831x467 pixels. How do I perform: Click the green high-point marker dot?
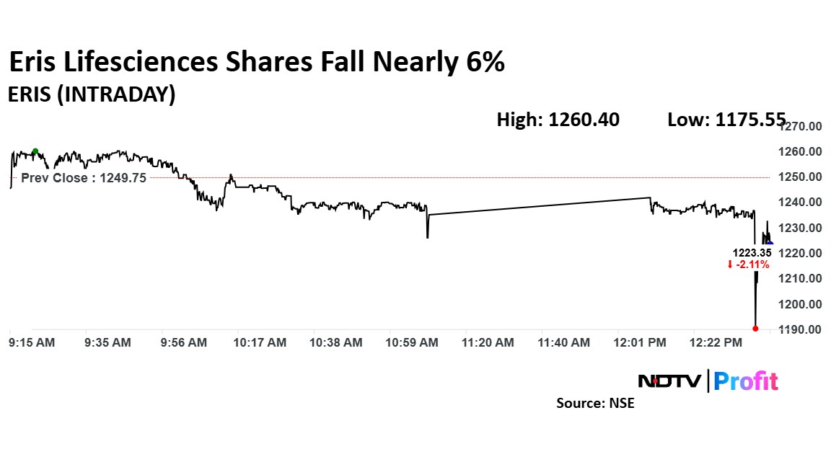[35, 151]
